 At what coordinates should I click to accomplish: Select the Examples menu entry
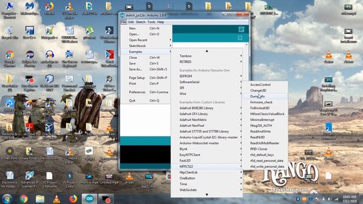[146, 52]
